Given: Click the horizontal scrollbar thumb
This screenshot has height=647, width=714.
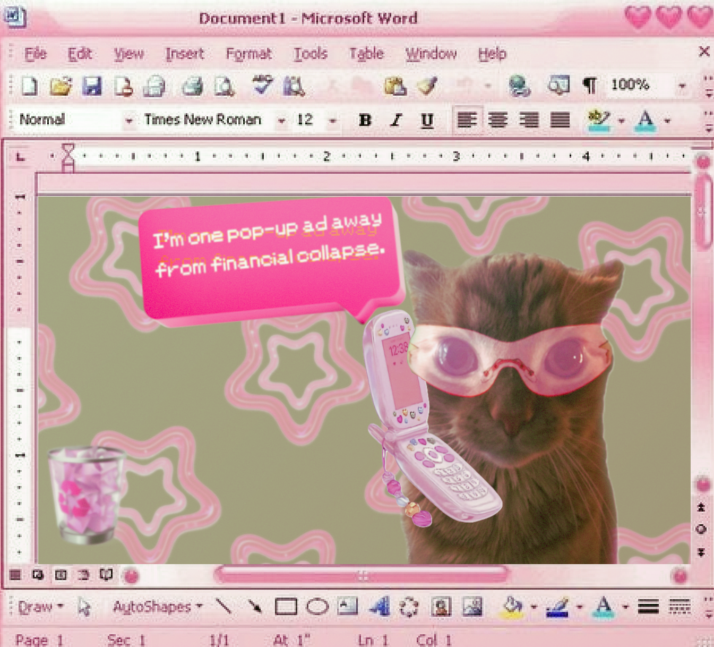Looking at the screenshot, I should pos(362,575).
